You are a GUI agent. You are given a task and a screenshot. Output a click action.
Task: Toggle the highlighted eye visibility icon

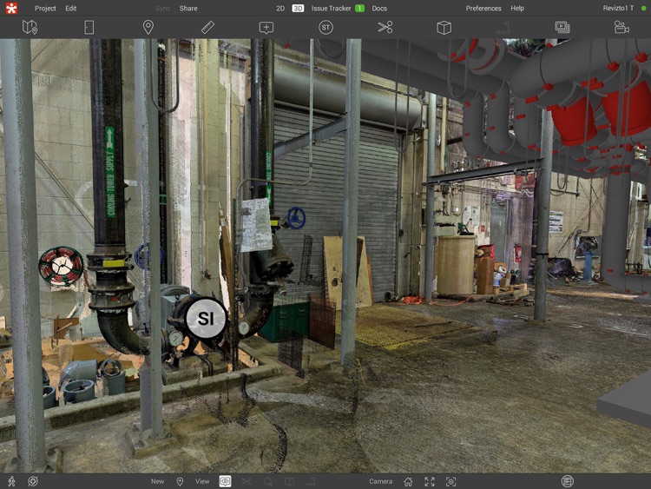coord(225,481)
